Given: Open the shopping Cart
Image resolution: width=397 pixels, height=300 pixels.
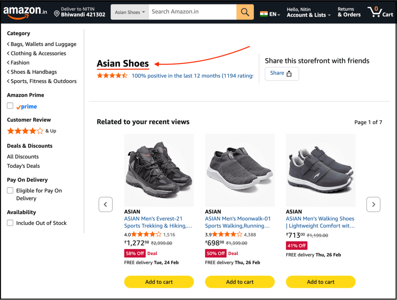Looking at the screenshot, I should (x=380, y=12).
